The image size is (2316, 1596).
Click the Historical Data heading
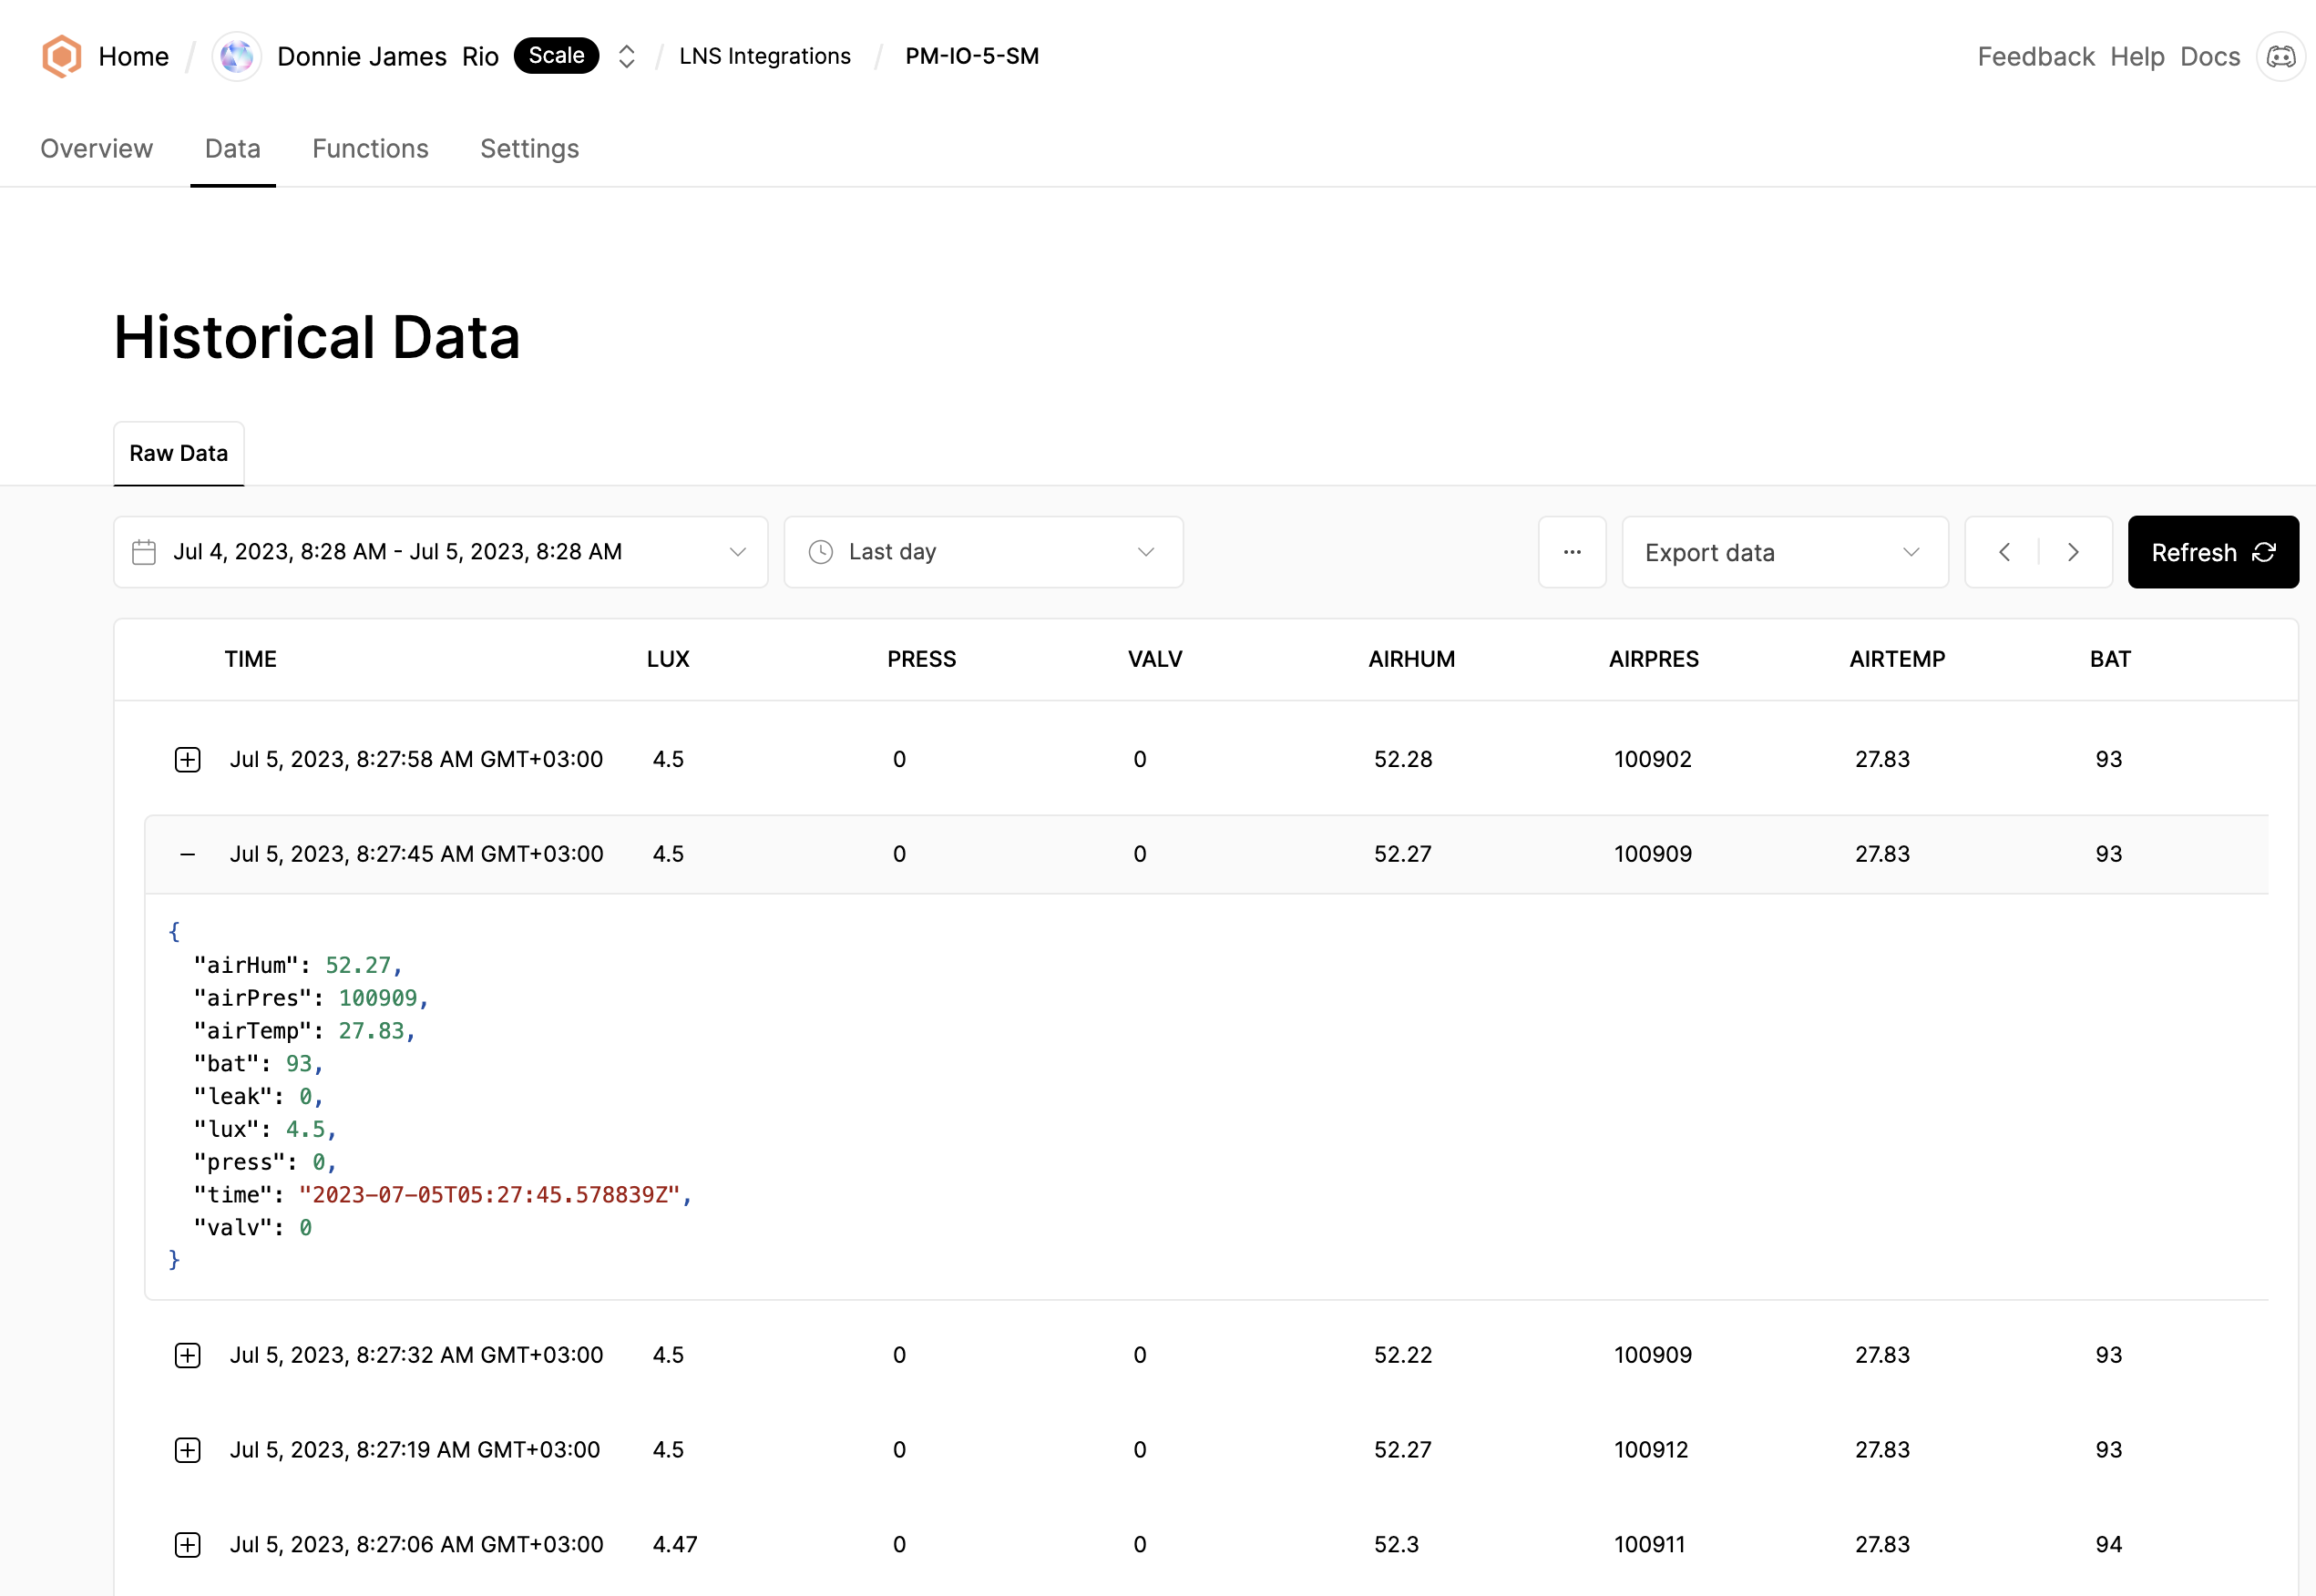[x=317, y=337]
